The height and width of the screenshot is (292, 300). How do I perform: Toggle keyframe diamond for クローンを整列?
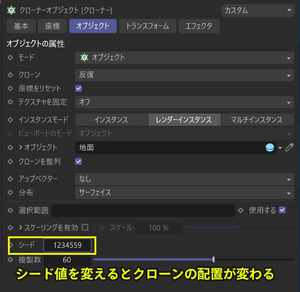coord(10,162)
